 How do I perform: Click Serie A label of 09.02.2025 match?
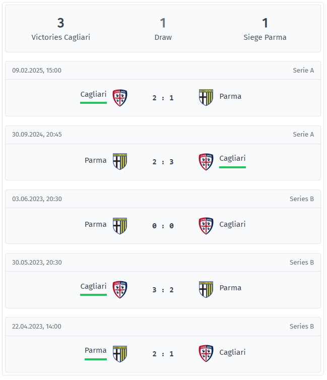[x=303, y=70]
